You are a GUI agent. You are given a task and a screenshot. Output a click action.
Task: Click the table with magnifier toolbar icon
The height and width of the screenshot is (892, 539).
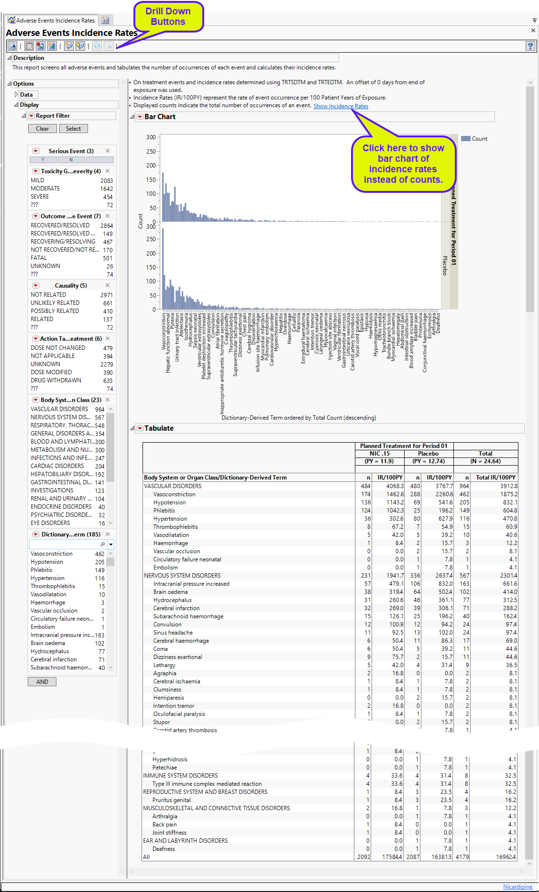coord(29,46)
